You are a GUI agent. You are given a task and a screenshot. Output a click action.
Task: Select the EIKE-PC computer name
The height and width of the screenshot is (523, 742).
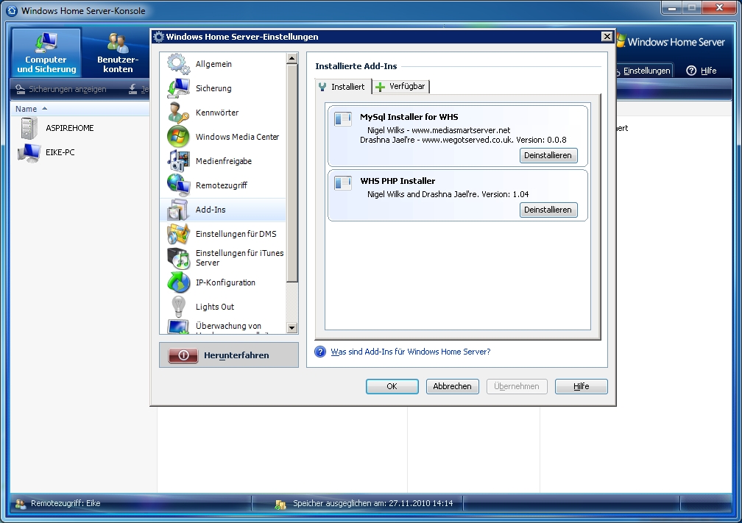[60, 152]
